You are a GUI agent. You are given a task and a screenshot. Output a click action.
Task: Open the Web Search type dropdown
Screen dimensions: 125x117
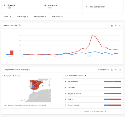click(57, 17)
